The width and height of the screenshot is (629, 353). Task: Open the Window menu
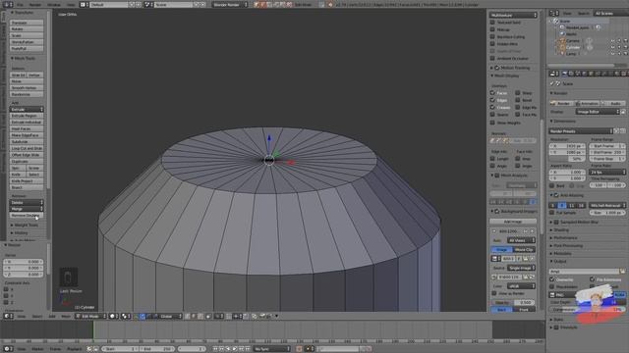point(54,4)
